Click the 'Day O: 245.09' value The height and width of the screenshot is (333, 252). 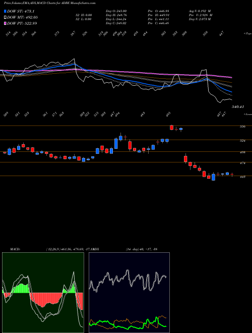(x=116, y=11)
